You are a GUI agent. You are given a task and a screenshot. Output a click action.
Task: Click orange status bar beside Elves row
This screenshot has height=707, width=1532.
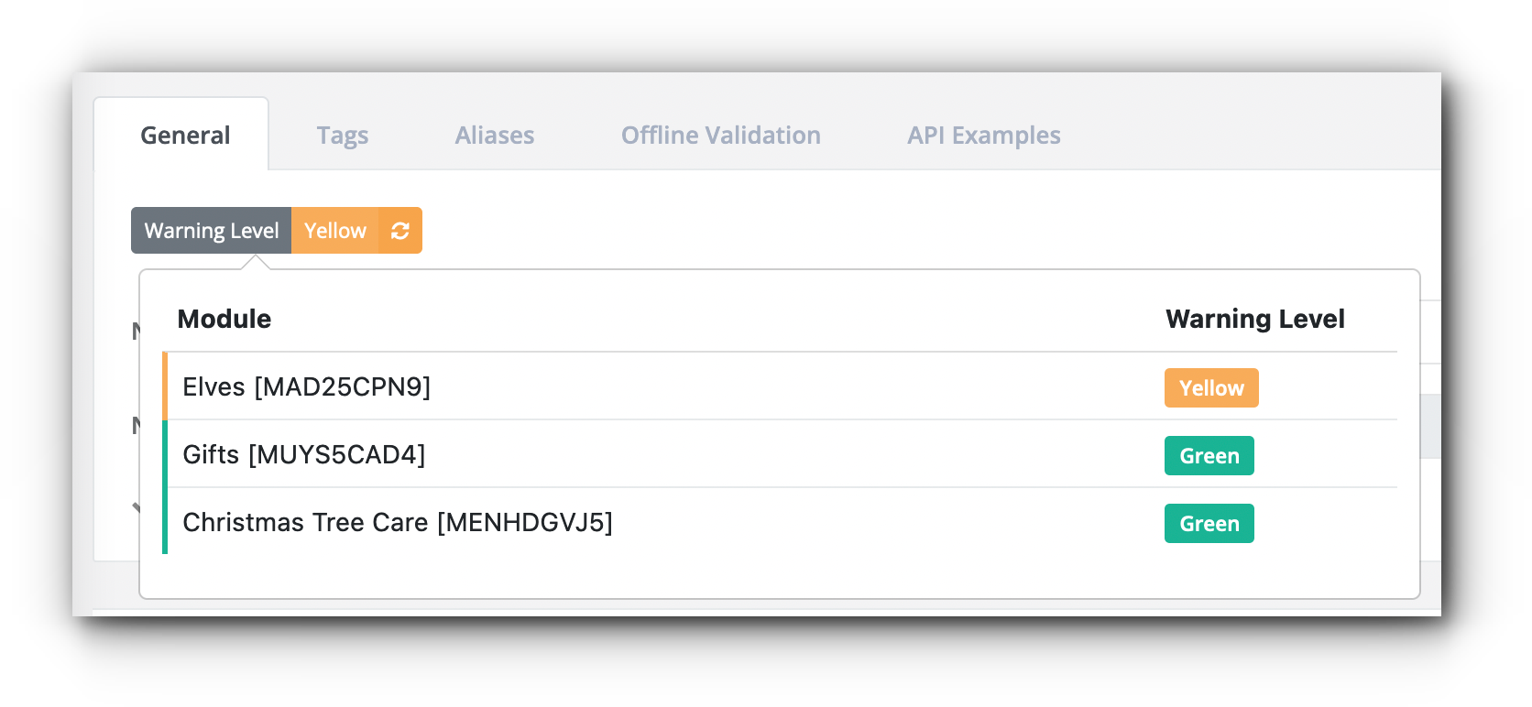tap(165, 386)
